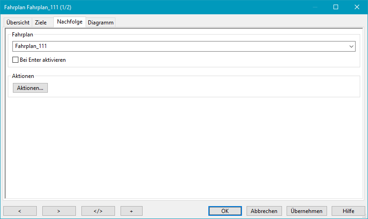This screenshot has width=368, height=219.
Task: Confirm with the OK button
Action: [225, 211]
